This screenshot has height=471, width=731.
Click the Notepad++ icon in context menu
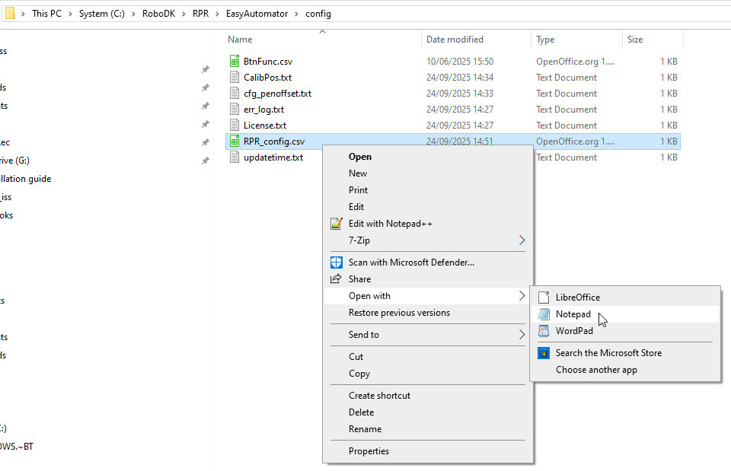click(337, 224)
